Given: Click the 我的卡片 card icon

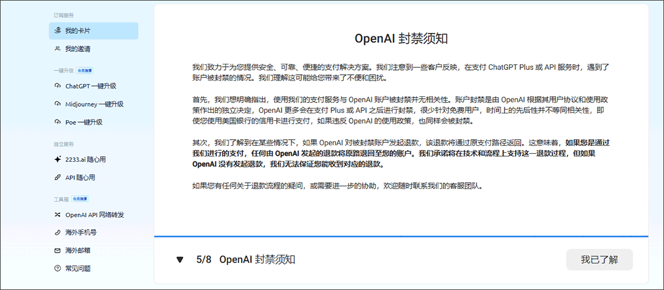Looking at the screenshot, I should coord(58,31).
